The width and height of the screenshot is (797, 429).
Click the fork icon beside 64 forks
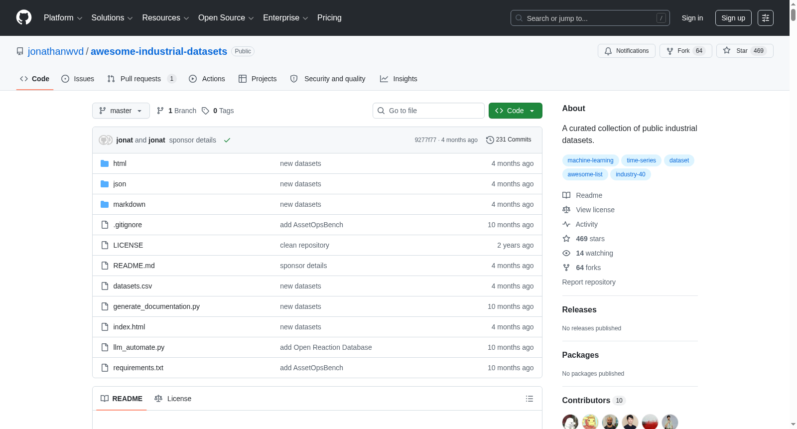(x=566, y=268)
